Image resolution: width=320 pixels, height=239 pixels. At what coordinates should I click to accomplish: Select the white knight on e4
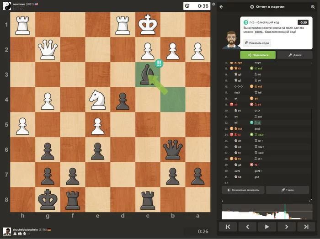point(98,100)
